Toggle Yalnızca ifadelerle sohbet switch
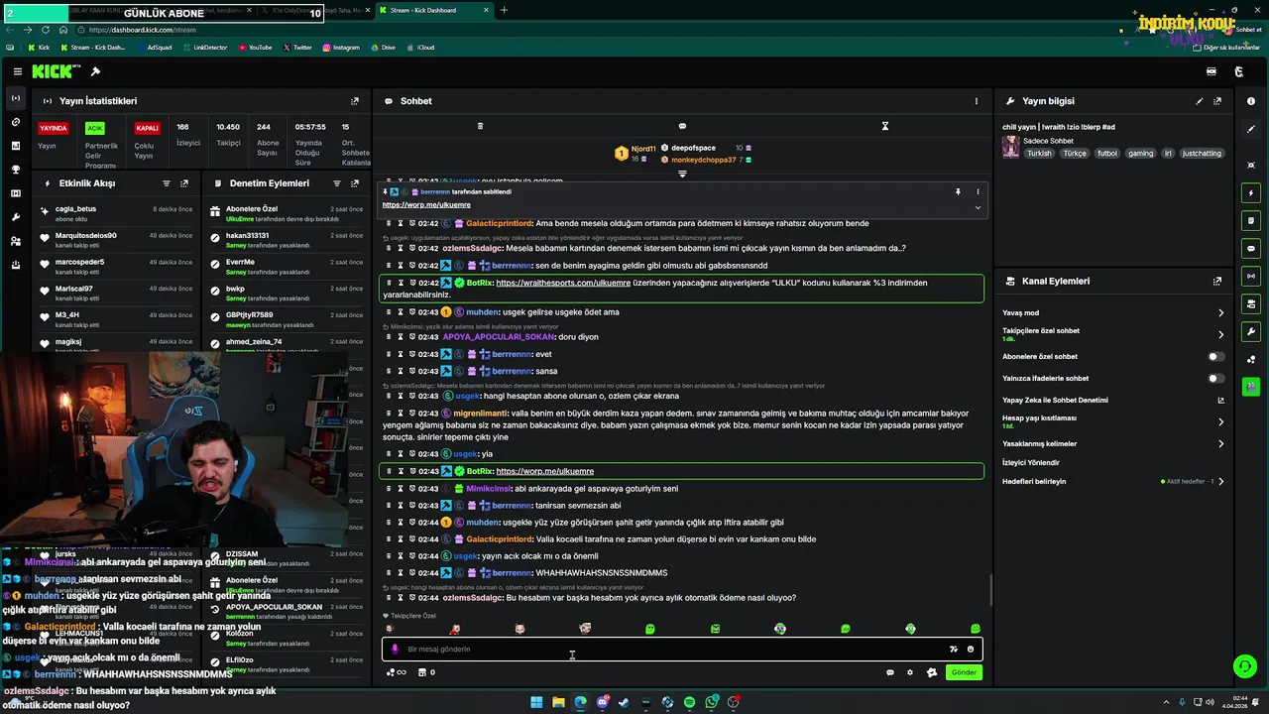The height and width of the screenshot is (714, 1269). click(1215, 378)
